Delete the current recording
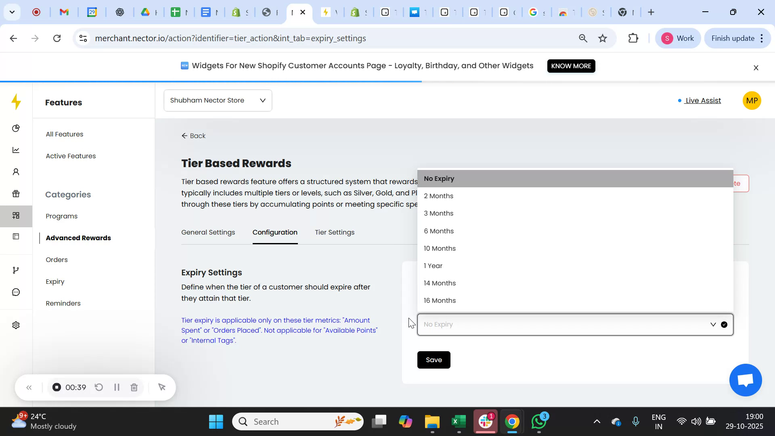 [x=134, y=387]
